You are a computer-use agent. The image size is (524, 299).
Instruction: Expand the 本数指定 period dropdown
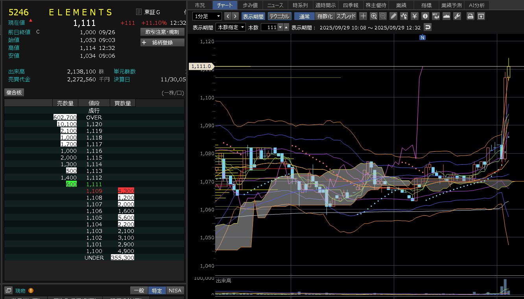pos(231,27)
